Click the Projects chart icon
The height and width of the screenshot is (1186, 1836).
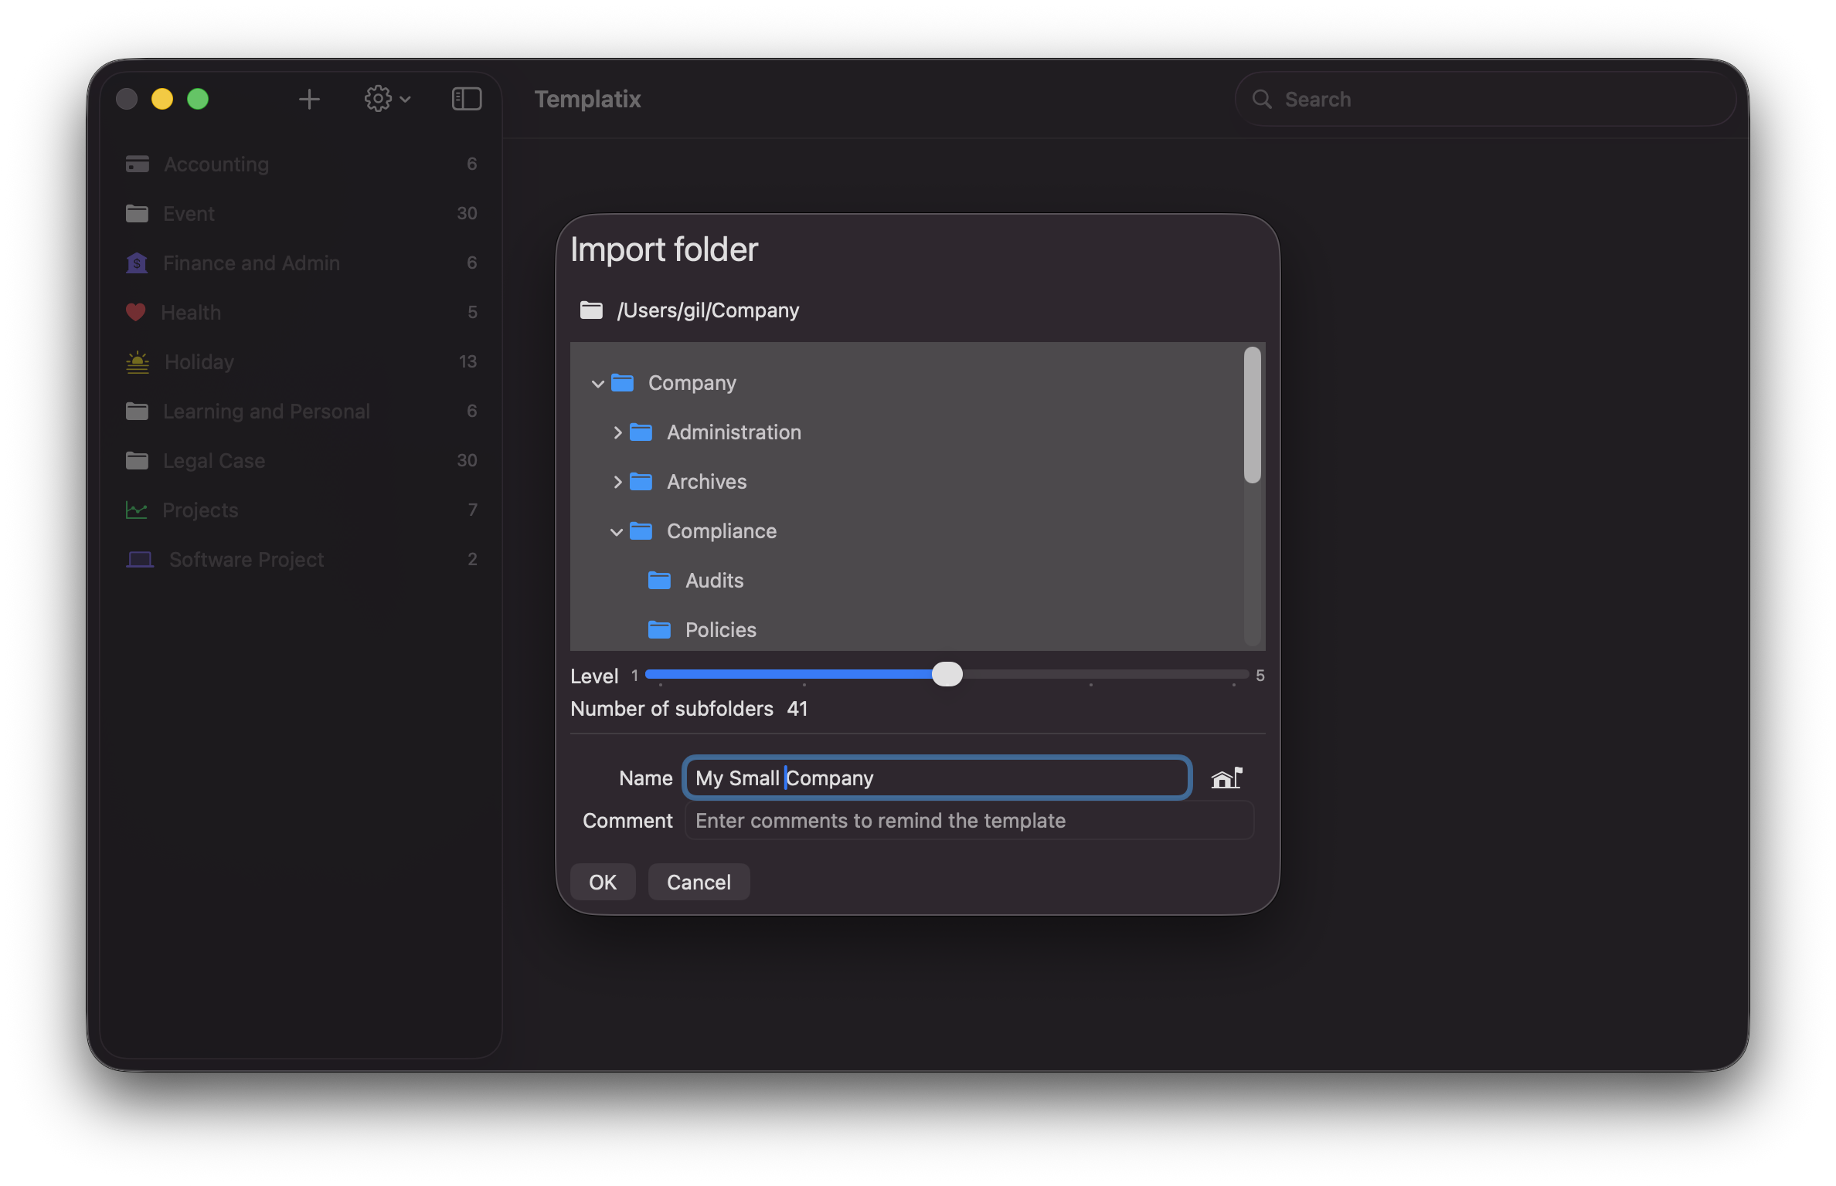(x=136, y=510)
